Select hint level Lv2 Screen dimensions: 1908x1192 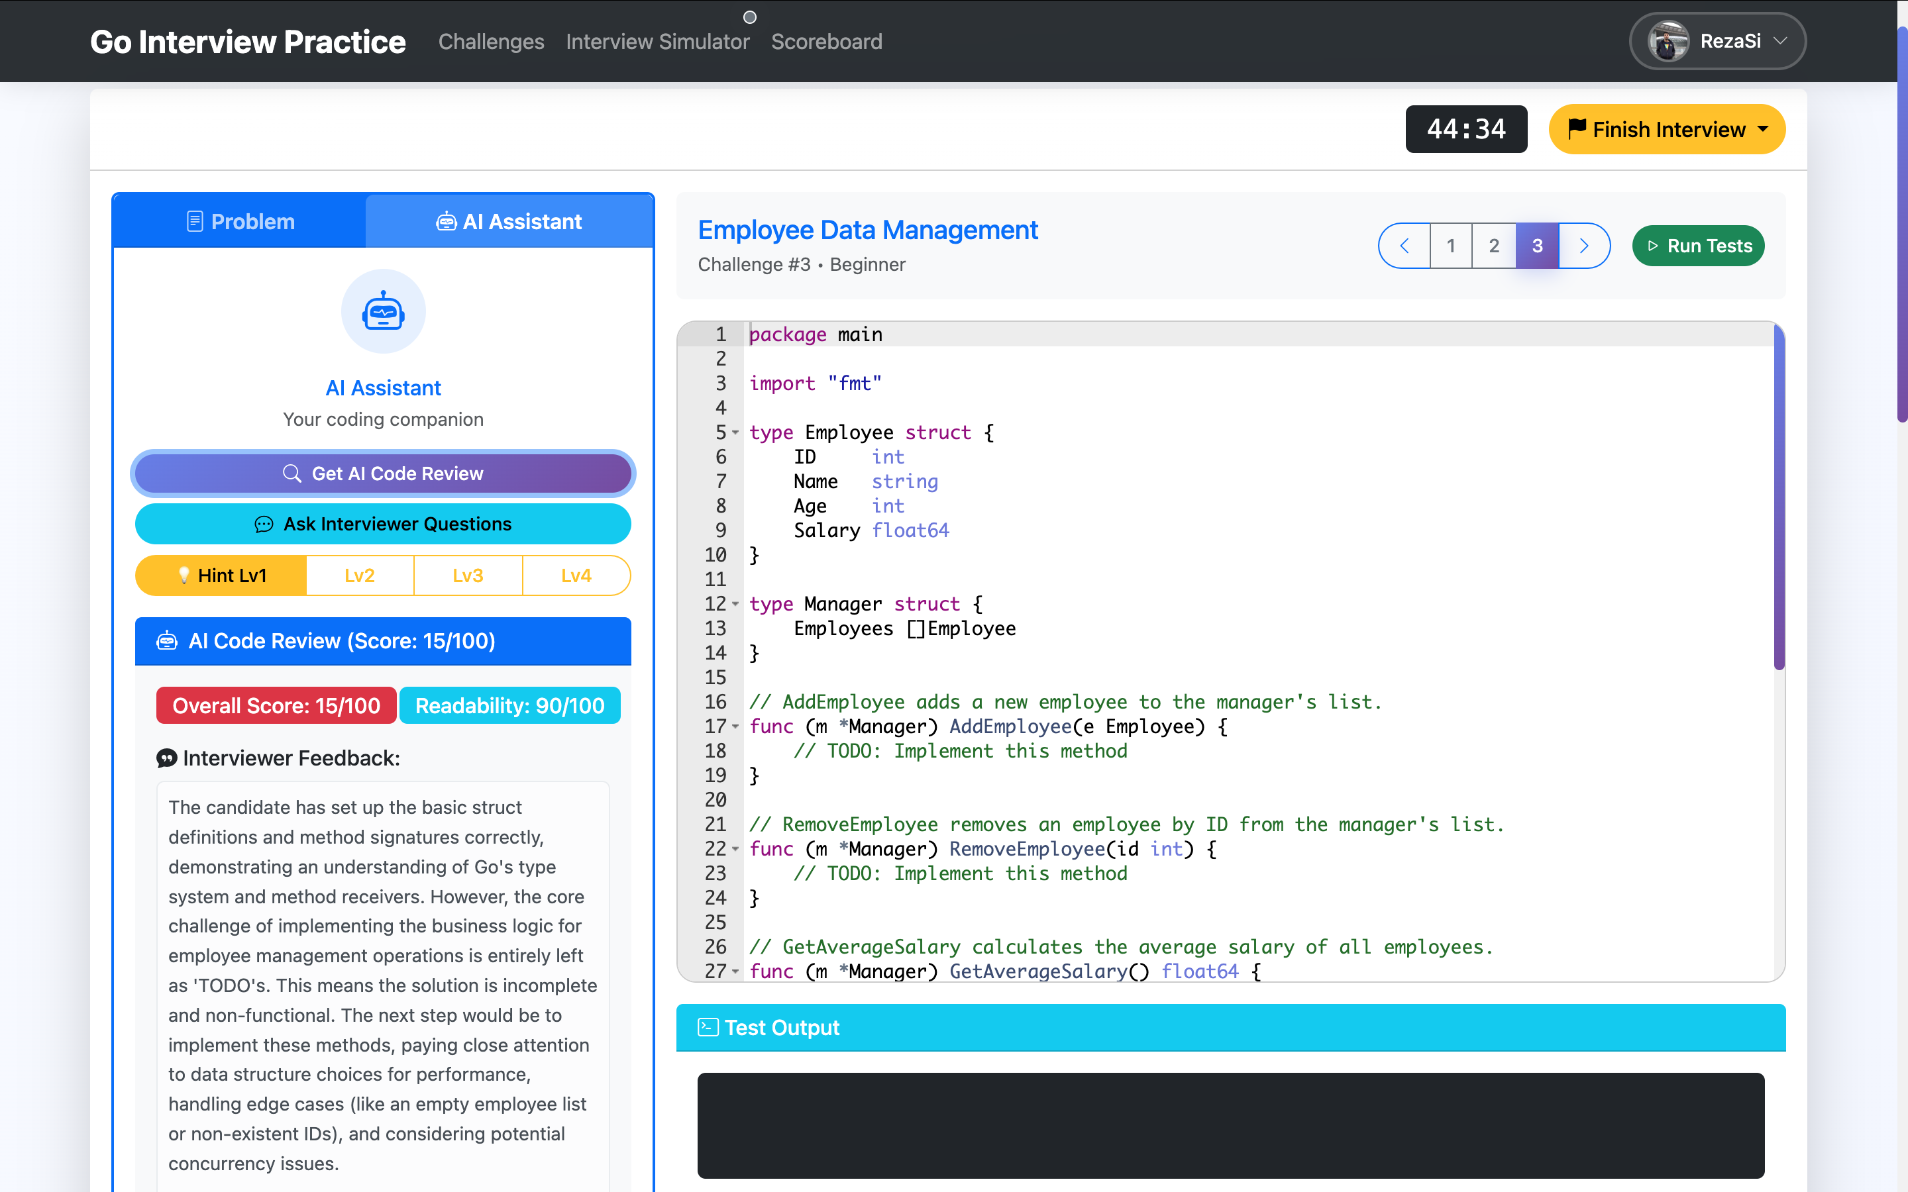pos(360,575)
